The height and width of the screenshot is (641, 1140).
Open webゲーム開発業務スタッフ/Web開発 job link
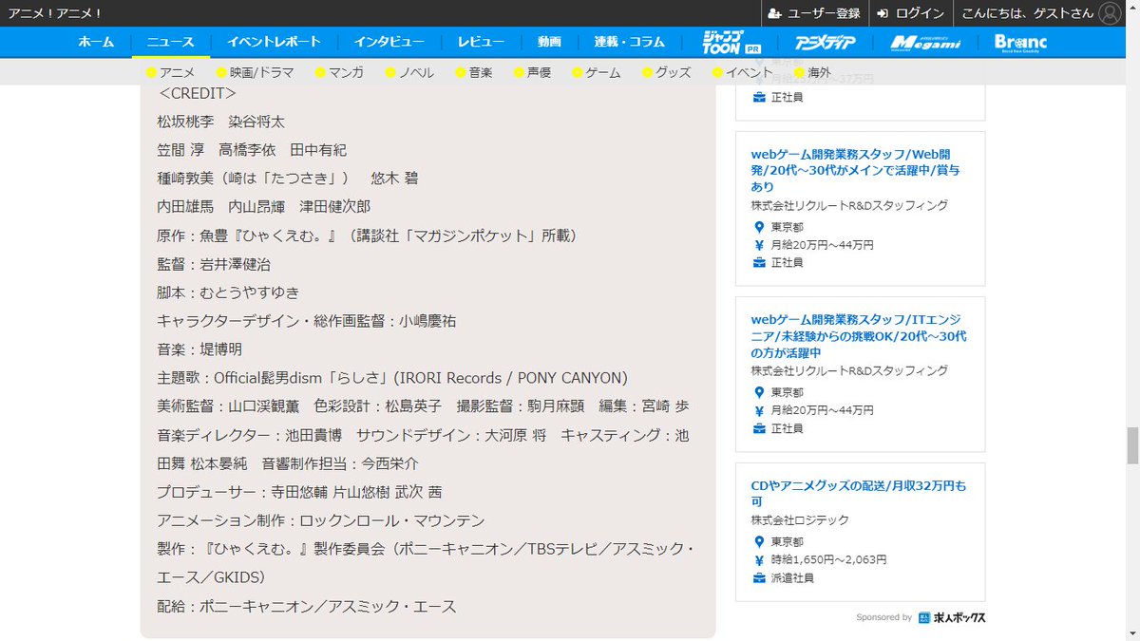(855, 171)
